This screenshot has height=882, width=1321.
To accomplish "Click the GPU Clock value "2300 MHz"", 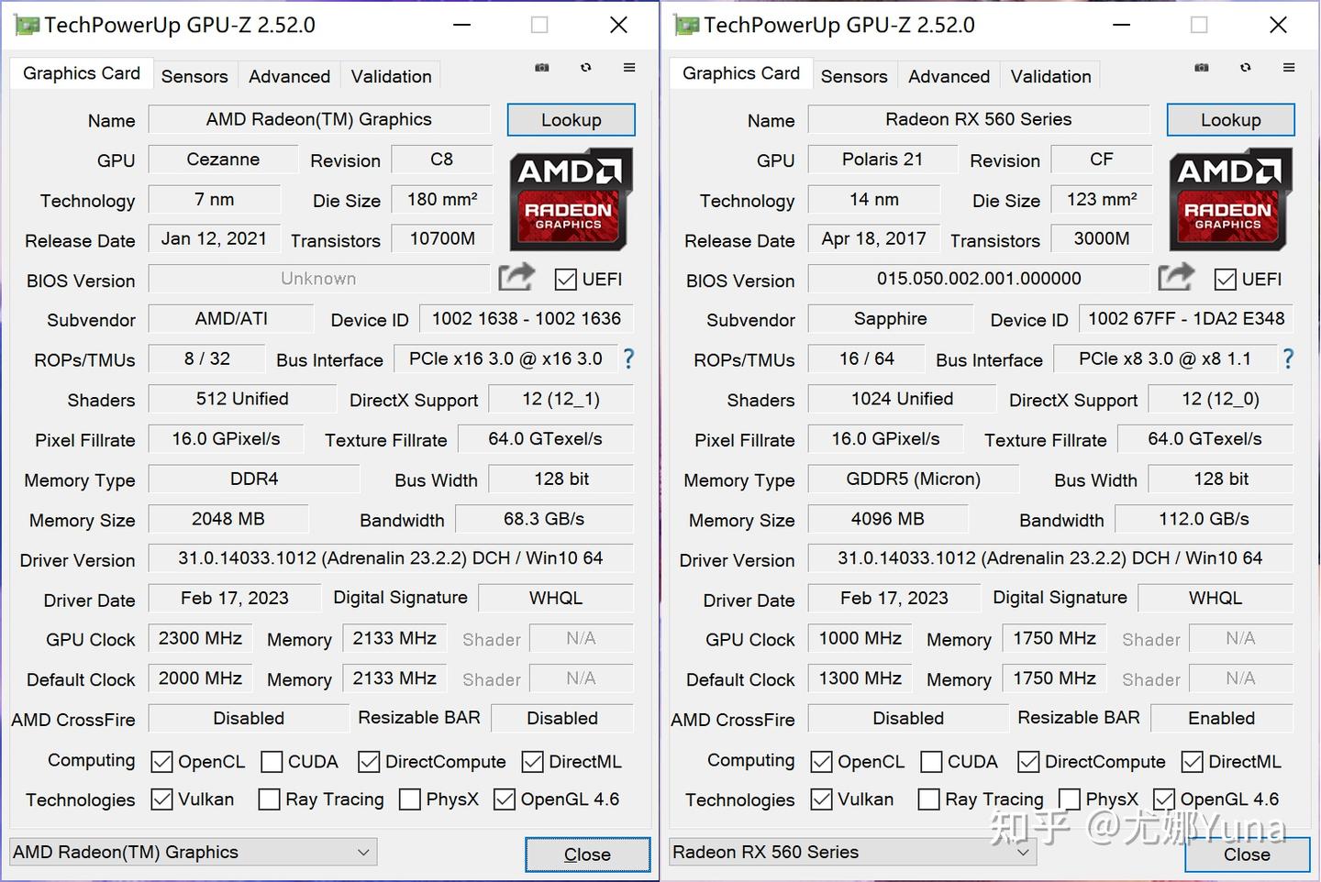I will pyautogui.click(x=200, y=638).
